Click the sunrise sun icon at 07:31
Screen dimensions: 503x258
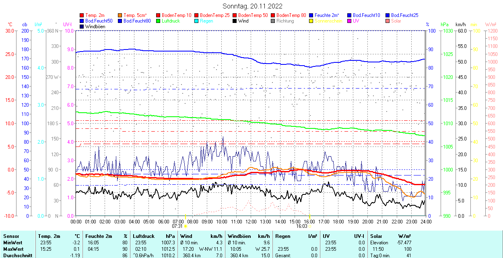pyautogui.click(x=185, y=227)
